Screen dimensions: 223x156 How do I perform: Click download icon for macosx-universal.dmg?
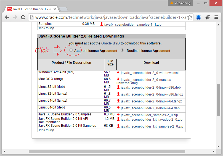[118, 79]
